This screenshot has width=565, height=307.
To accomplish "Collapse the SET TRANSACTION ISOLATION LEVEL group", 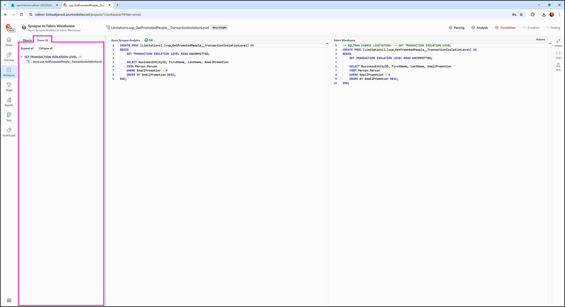I will (21, 57).
